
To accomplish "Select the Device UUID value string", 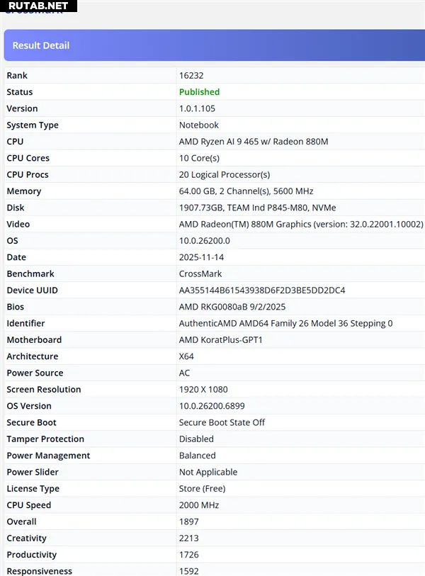I will (262, 290).
